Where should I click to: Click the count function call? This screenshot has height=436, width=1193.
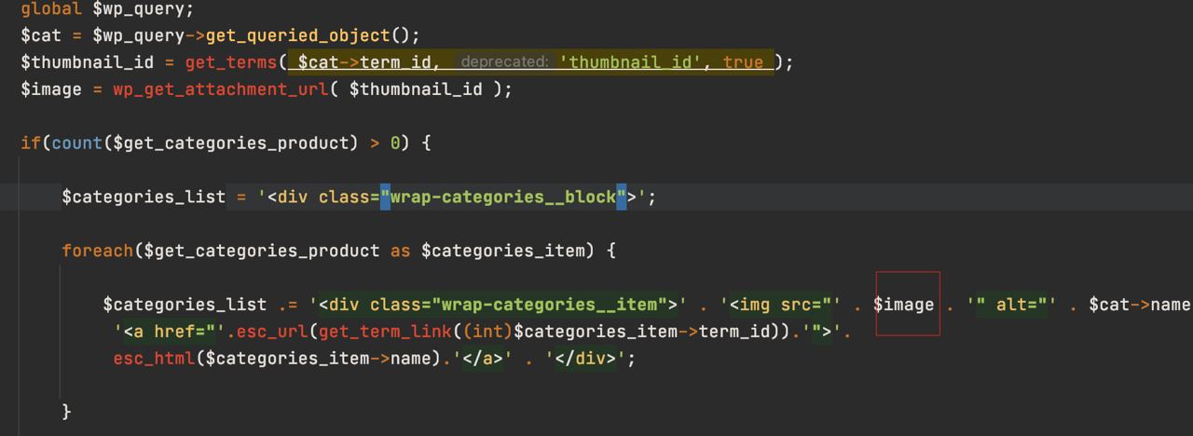point(76,143)
